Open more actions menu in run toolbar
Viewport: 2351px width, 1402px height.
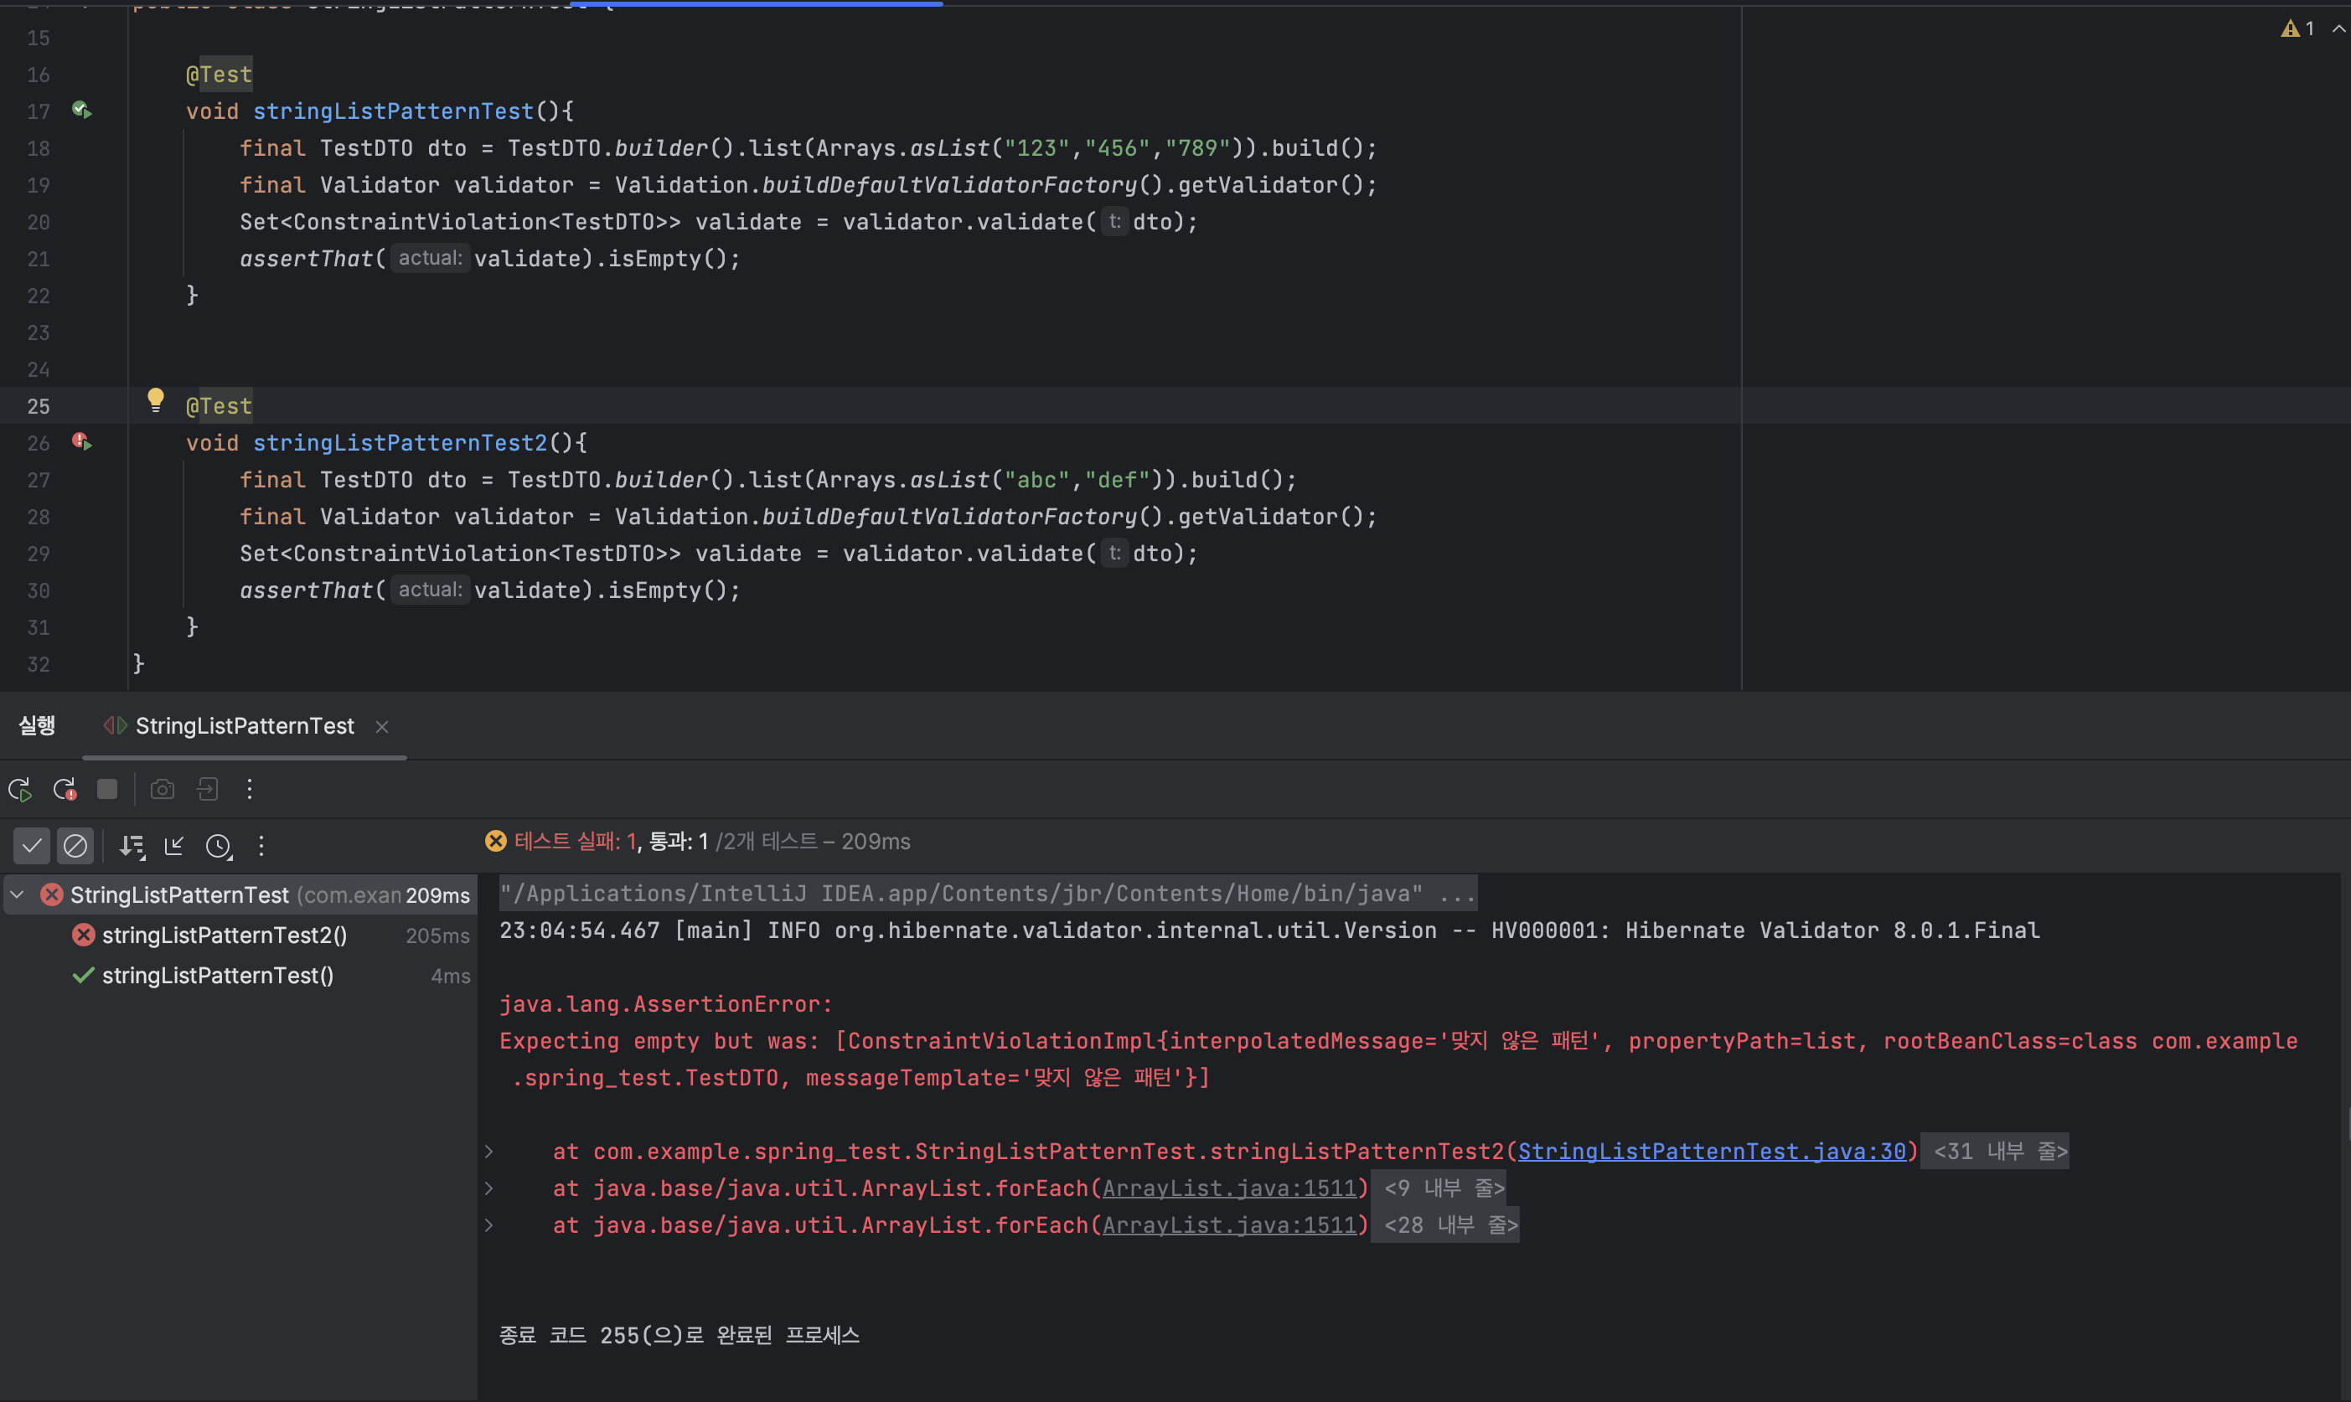250,789
